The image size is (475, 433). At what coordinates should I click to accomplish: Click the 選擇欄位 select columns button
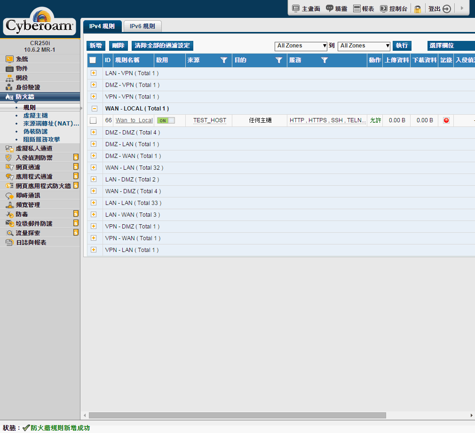click(x=451, y=46)
